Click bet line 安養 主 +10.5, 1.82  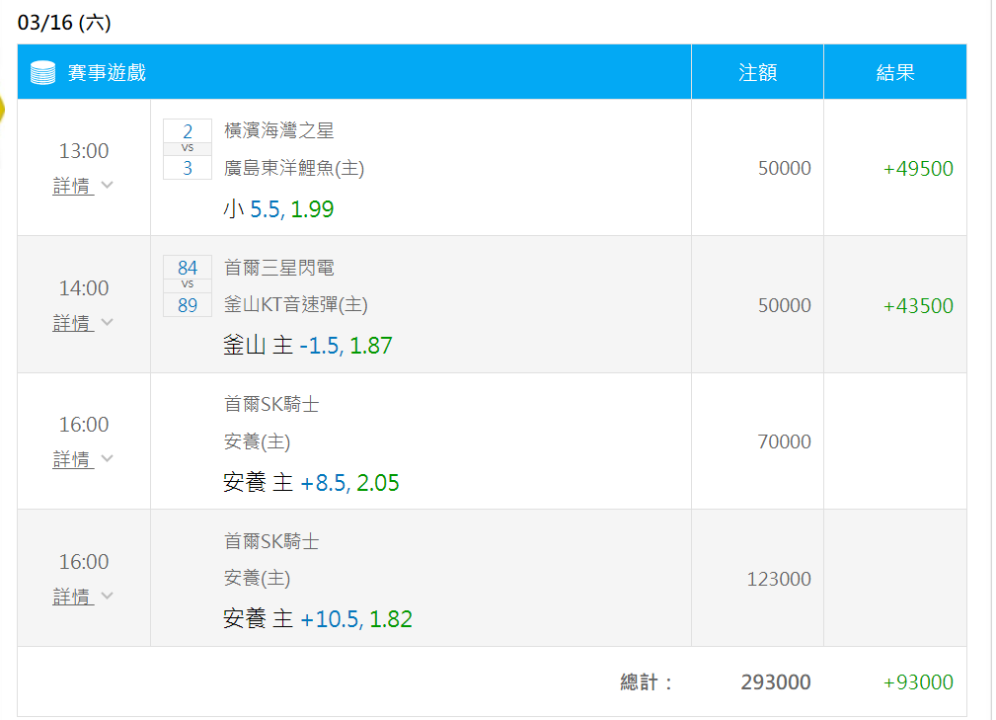point(318,619)
